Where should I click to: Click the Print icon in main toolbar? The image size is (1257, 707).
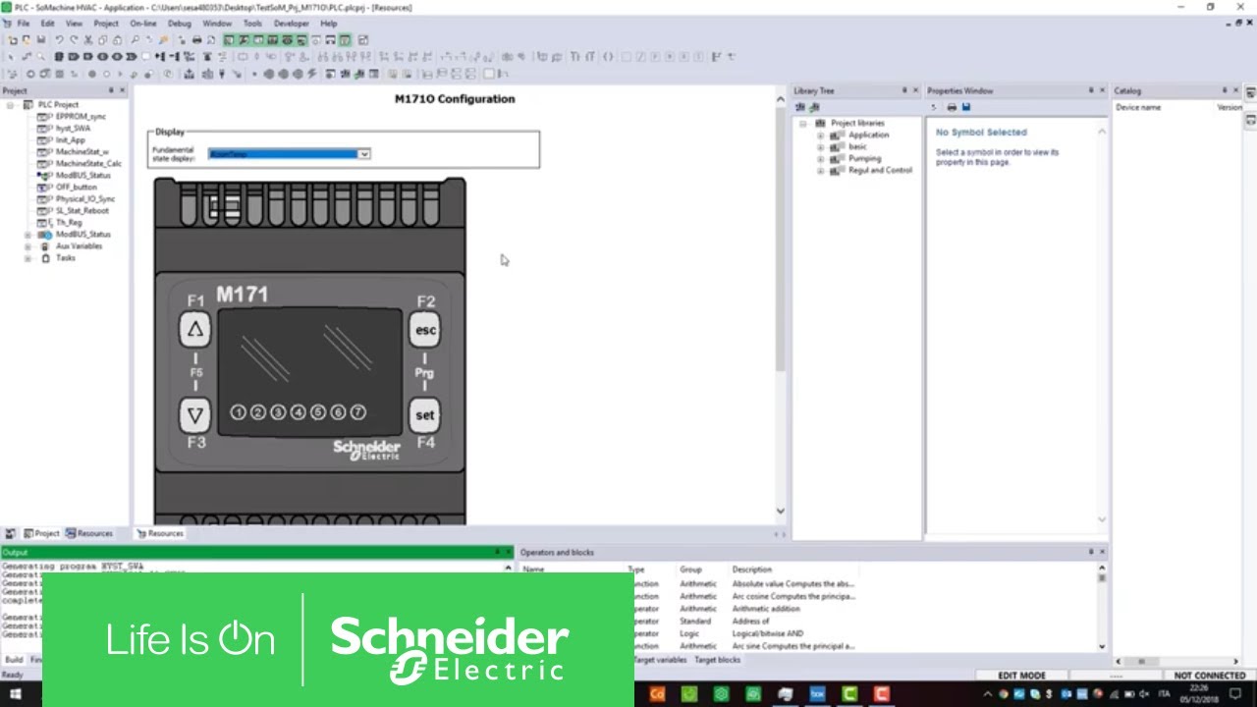click(196, 40)
